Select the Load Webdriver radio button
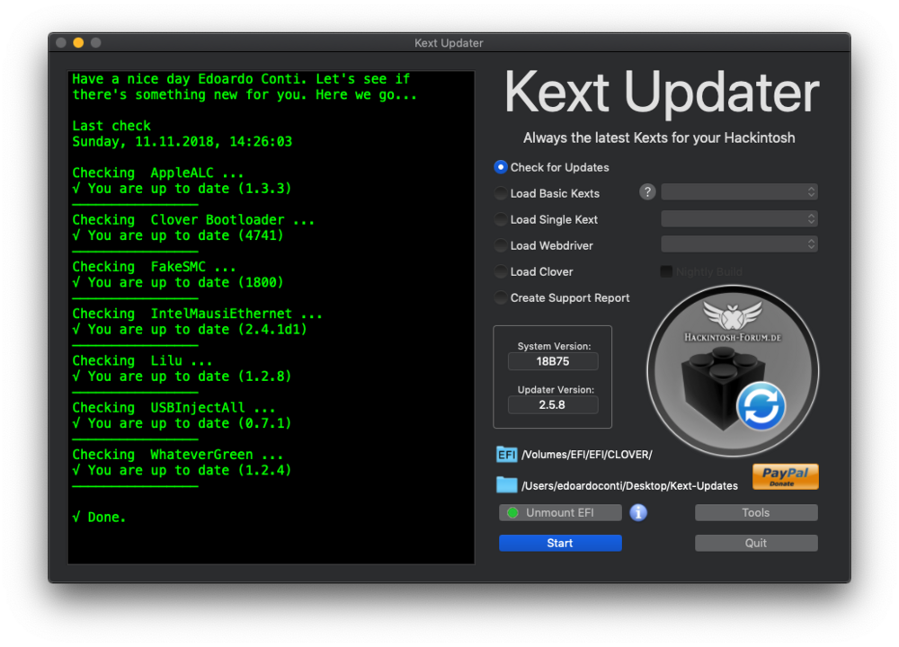 point(501,245)
